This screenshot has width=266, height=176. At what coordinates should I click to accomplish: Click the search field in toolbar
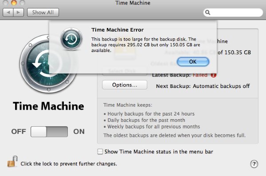pyautogui.click(x=233, y=12)
